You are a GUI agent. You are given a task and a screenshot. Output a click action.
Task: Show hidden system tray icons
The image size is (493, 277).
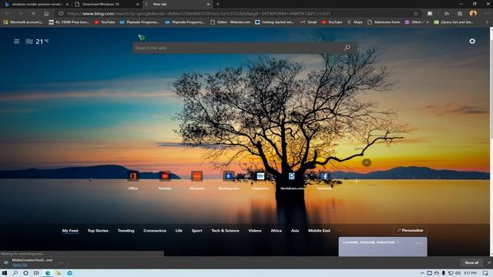(x=422, y=273)
